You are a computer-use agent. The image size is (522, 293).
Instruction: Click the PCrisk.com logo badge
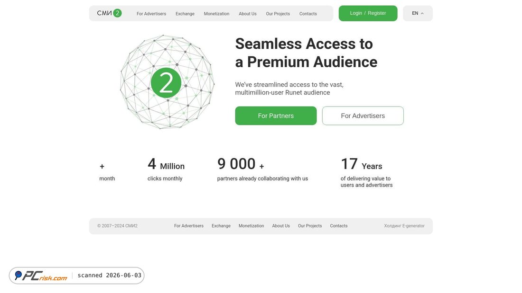click(x=42, y=276)
